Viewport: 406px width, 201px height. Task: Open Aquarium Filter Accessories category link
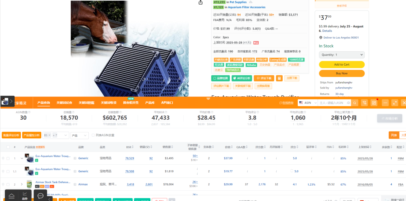(247, 7)
